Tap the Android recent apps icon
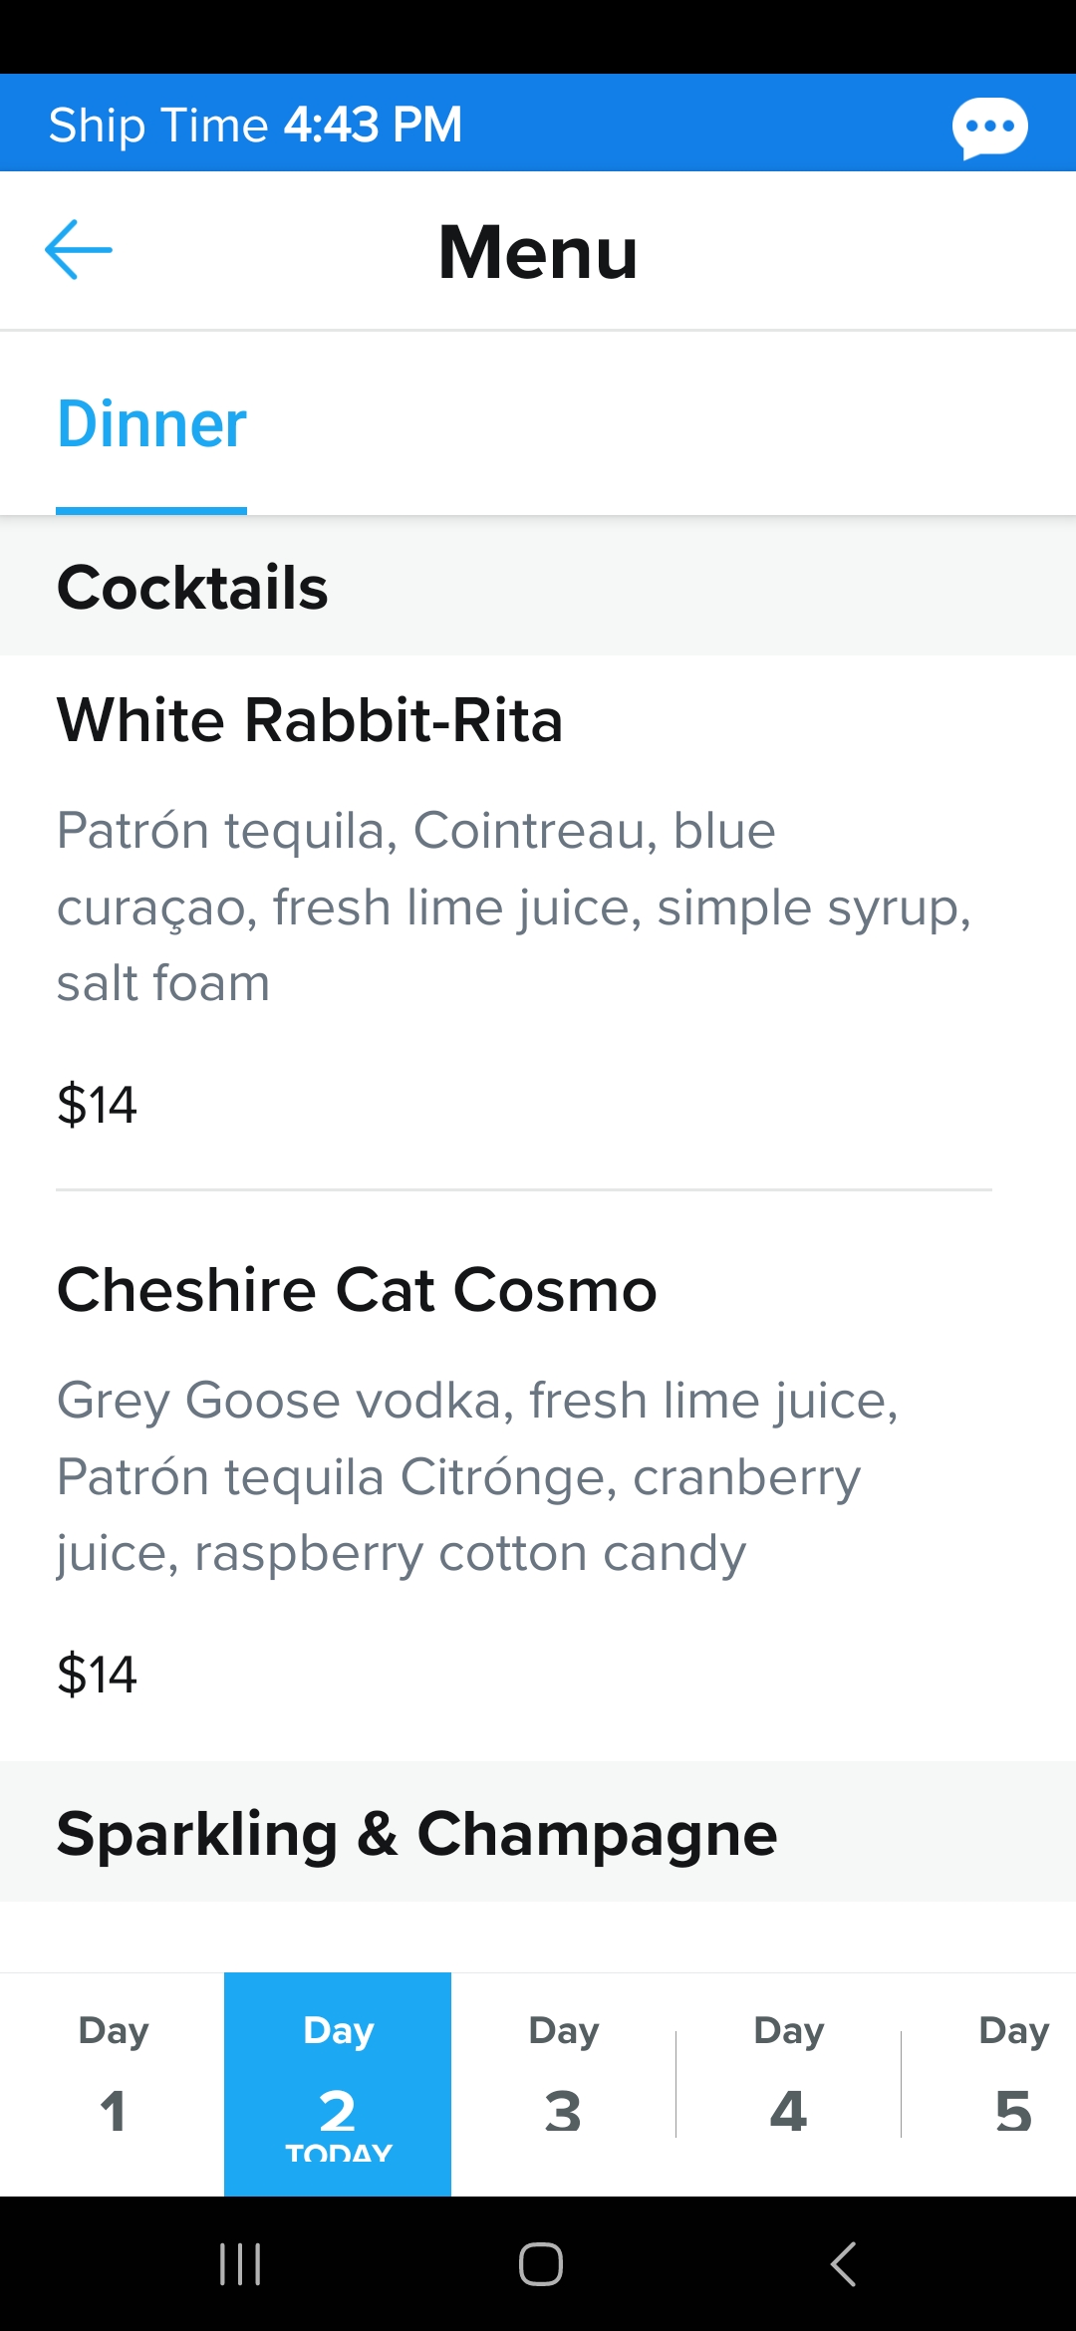The height and width of the screenshot is (2331, 1076). tap(240, 2263)
